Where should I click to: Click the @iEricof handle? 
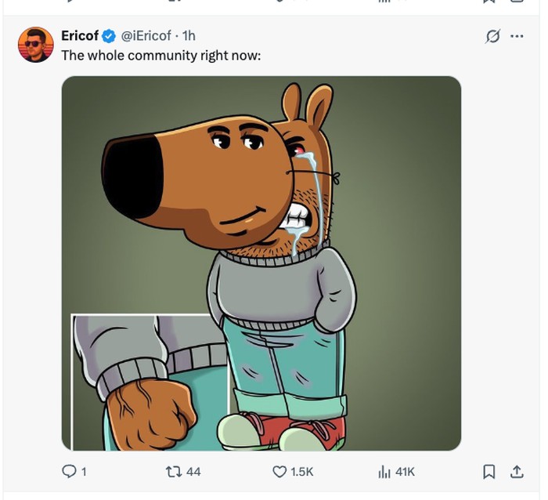tap(146, 36)
